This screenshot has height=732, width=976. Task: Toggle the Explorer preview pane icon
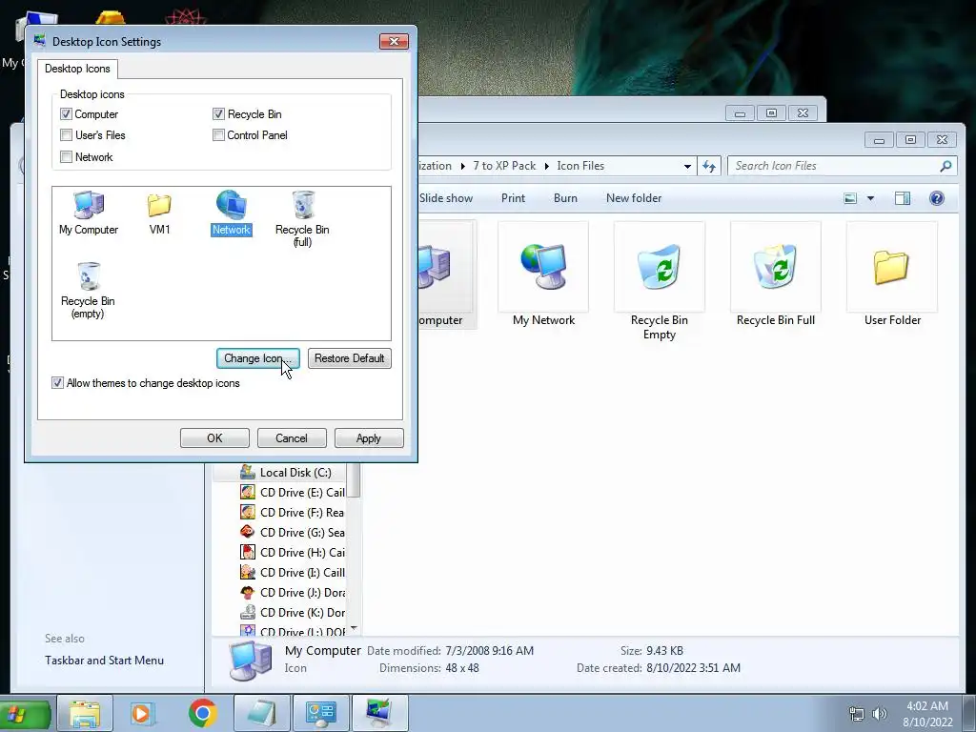click(x=902, y=198)
